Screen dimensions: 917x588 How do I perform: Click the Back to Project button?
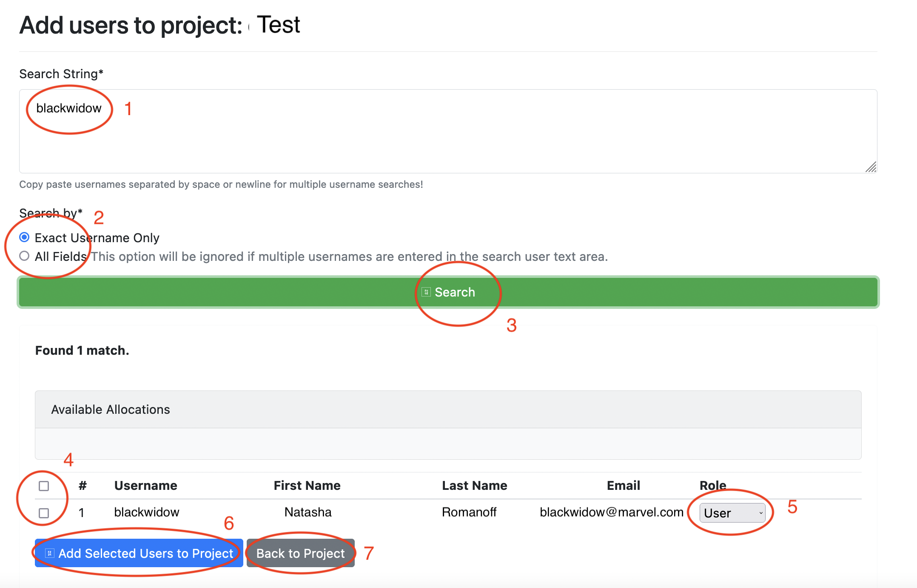click(301, 553)
